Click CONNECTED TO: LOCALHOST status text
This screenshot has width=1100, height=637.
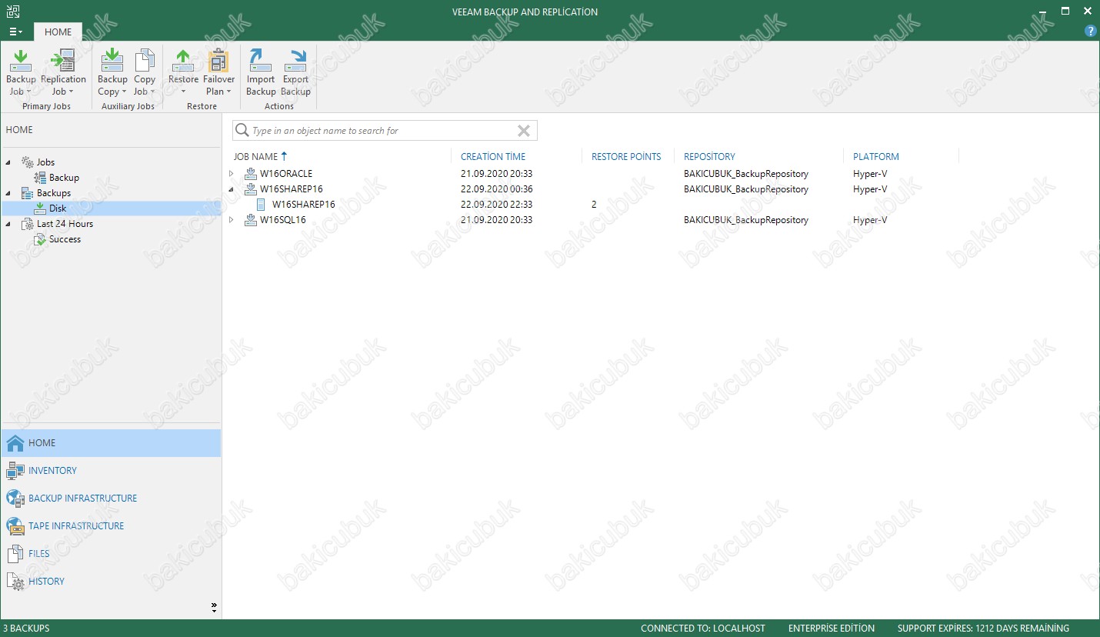(703, 629)
